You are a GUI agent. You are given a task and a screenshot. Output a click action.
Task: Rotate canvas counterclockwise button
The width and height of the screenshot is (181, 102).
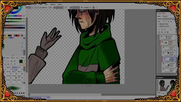[73, 8]
